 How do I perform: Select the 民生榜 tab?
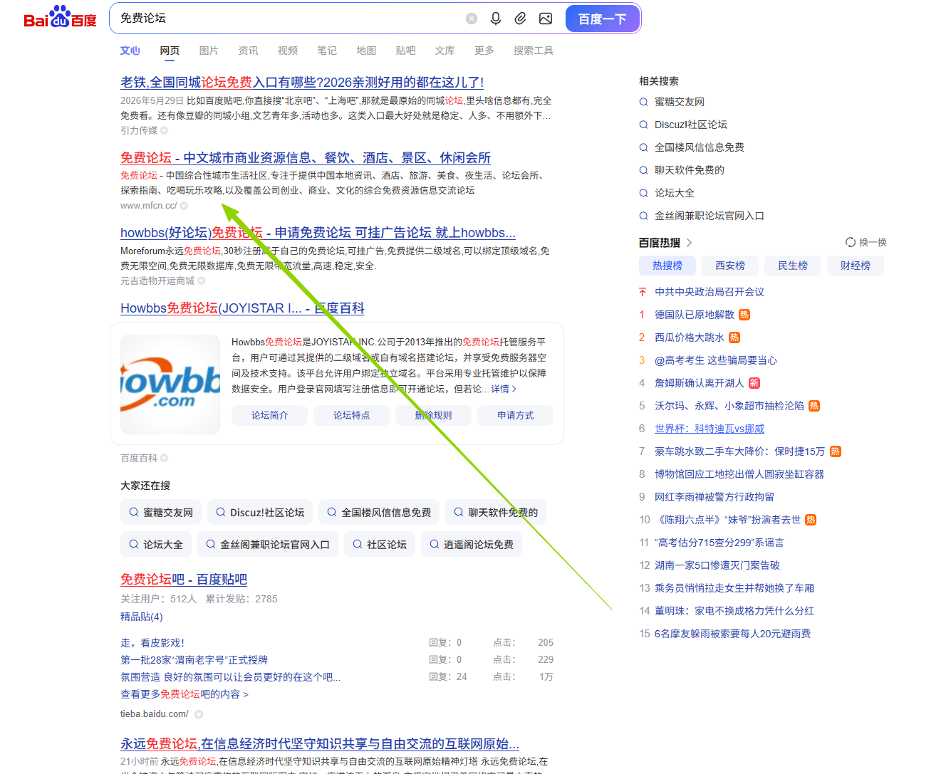point(793,266)
